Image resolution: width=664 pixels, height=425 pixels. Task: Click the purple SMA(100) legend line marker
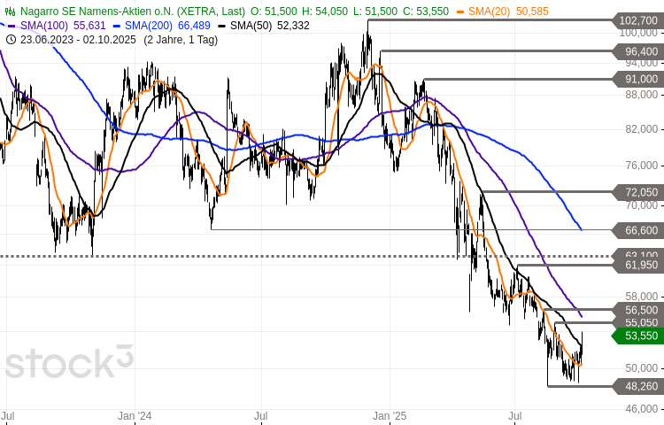(10, 26)
